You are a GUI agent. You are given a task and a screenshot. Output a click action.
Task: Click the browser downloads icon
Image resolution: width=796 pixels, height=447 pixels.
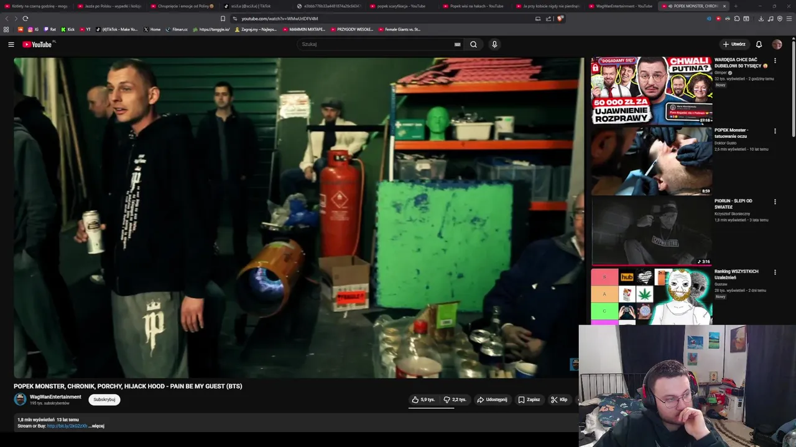coord(761,19)
